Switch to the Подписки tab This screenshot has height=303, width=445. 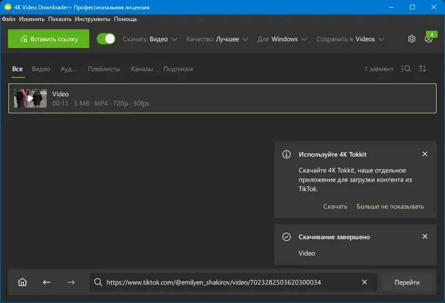(x=178, y=69)
